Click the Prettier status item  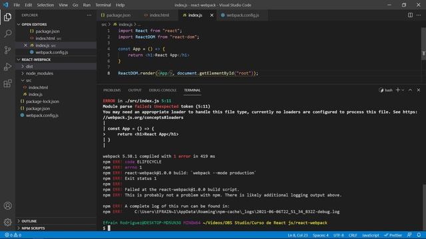point(393,235)
